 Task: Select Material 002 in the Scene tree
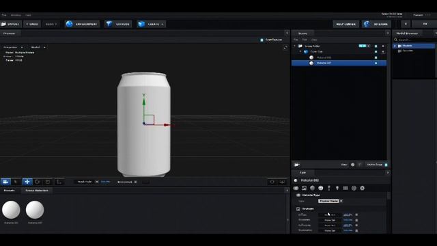(x=339, y=63)
